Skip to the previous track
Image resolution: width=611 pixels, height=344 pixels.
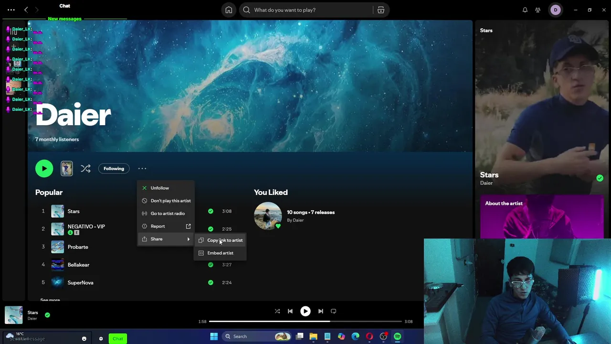click(290, 311)
